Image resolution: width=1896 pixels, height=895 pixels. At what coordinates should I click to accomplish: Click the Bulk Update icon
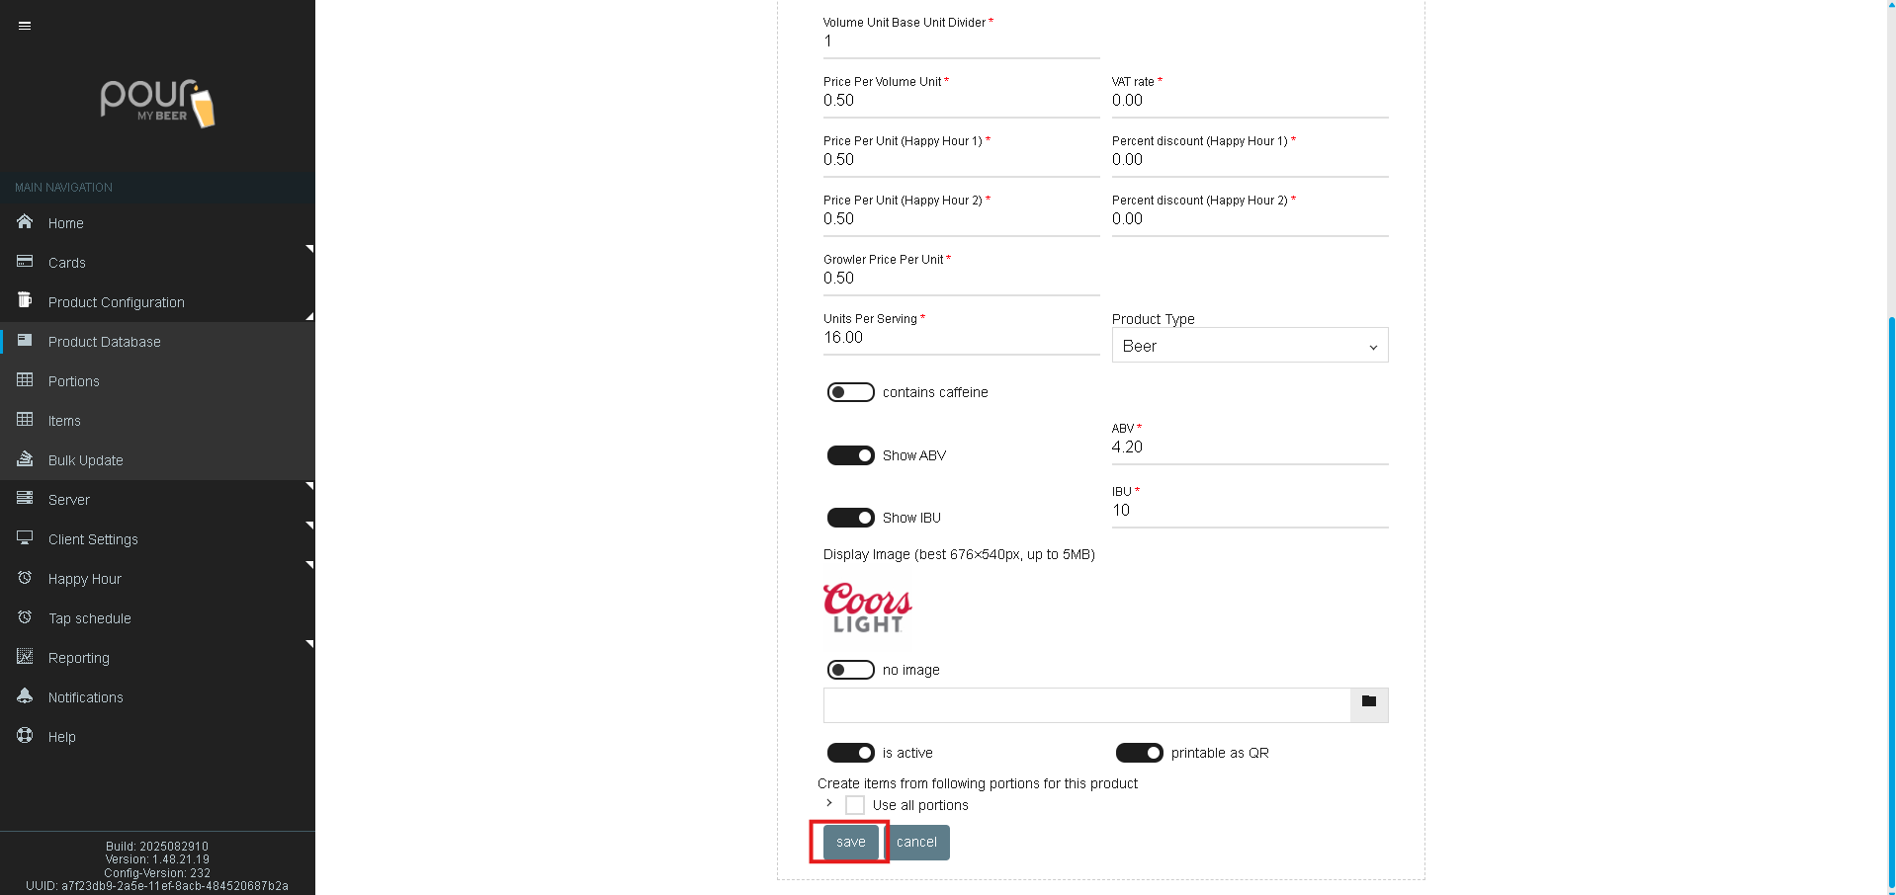click(x=25, y=459)
